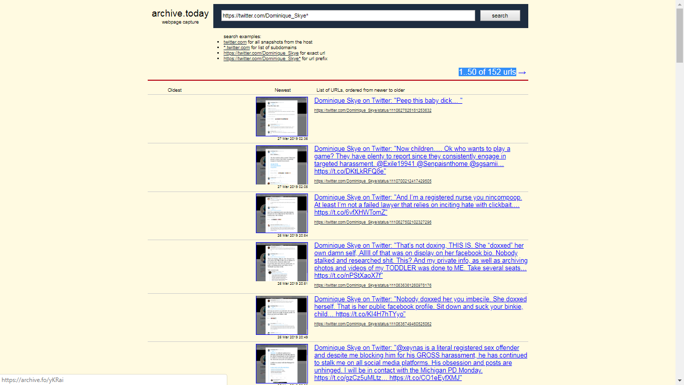Click the "27 Mar 2019 02:35" capture date
Viewport: 684px width, 385px height.
coord(293,139)
